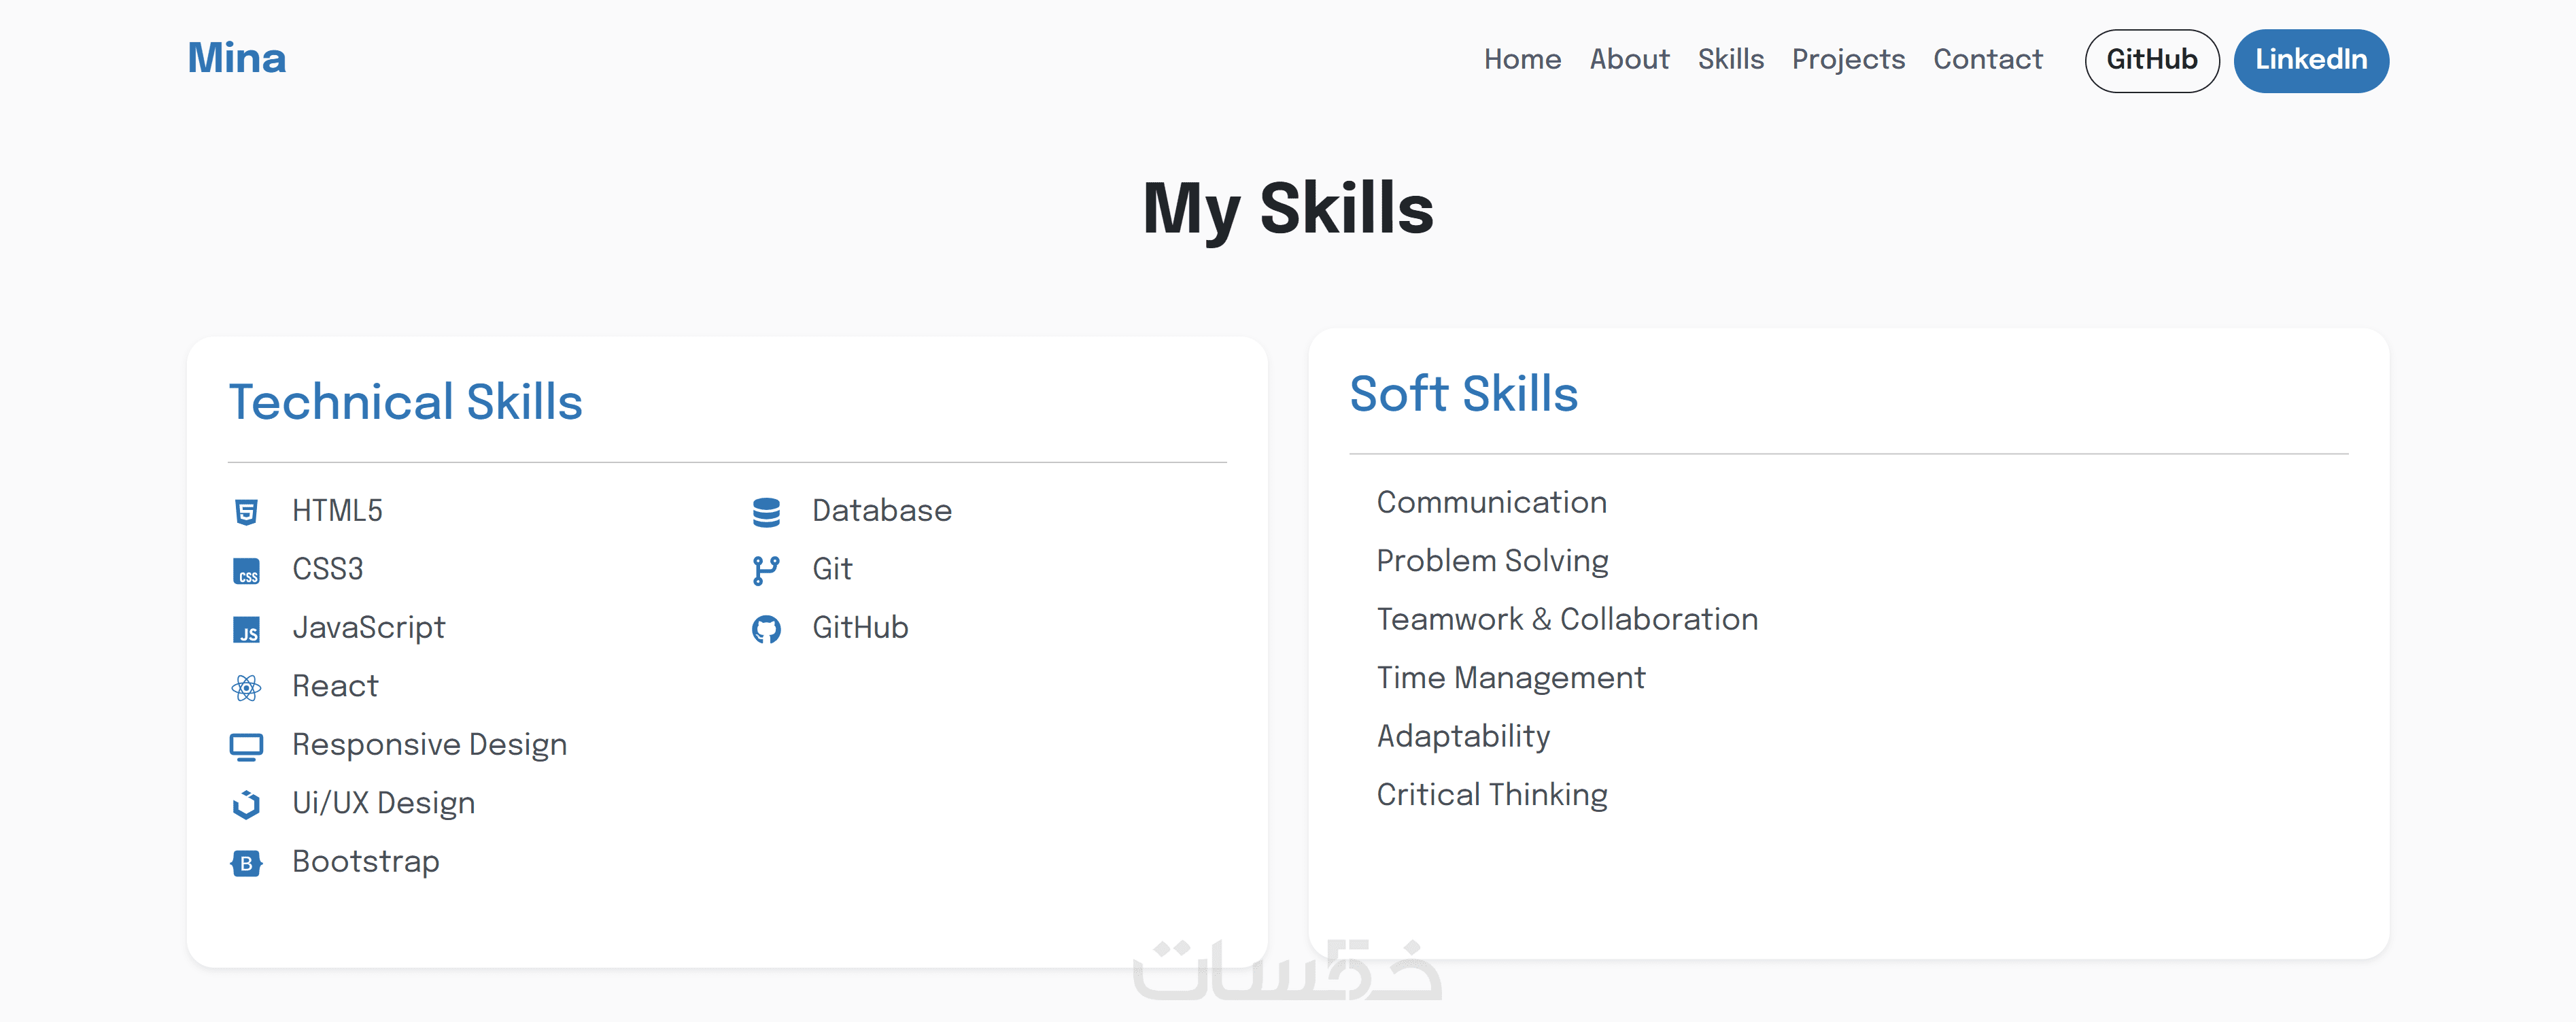
Task: Select Skills in the navigation bar
Action: point(1730,60)
